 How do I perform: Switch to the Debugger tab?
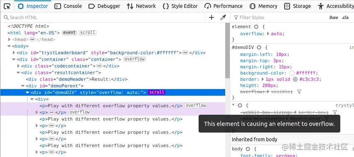tap(104, 6)
